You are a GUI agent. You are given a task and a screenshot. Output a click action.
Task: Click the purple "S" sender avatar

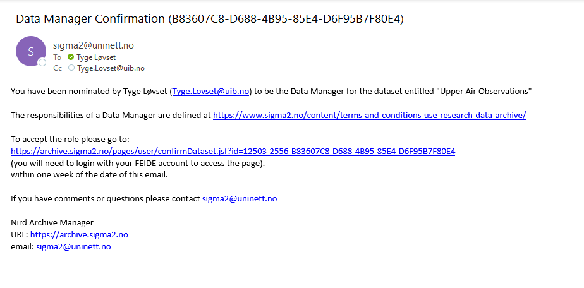click(x=30, y=51)
